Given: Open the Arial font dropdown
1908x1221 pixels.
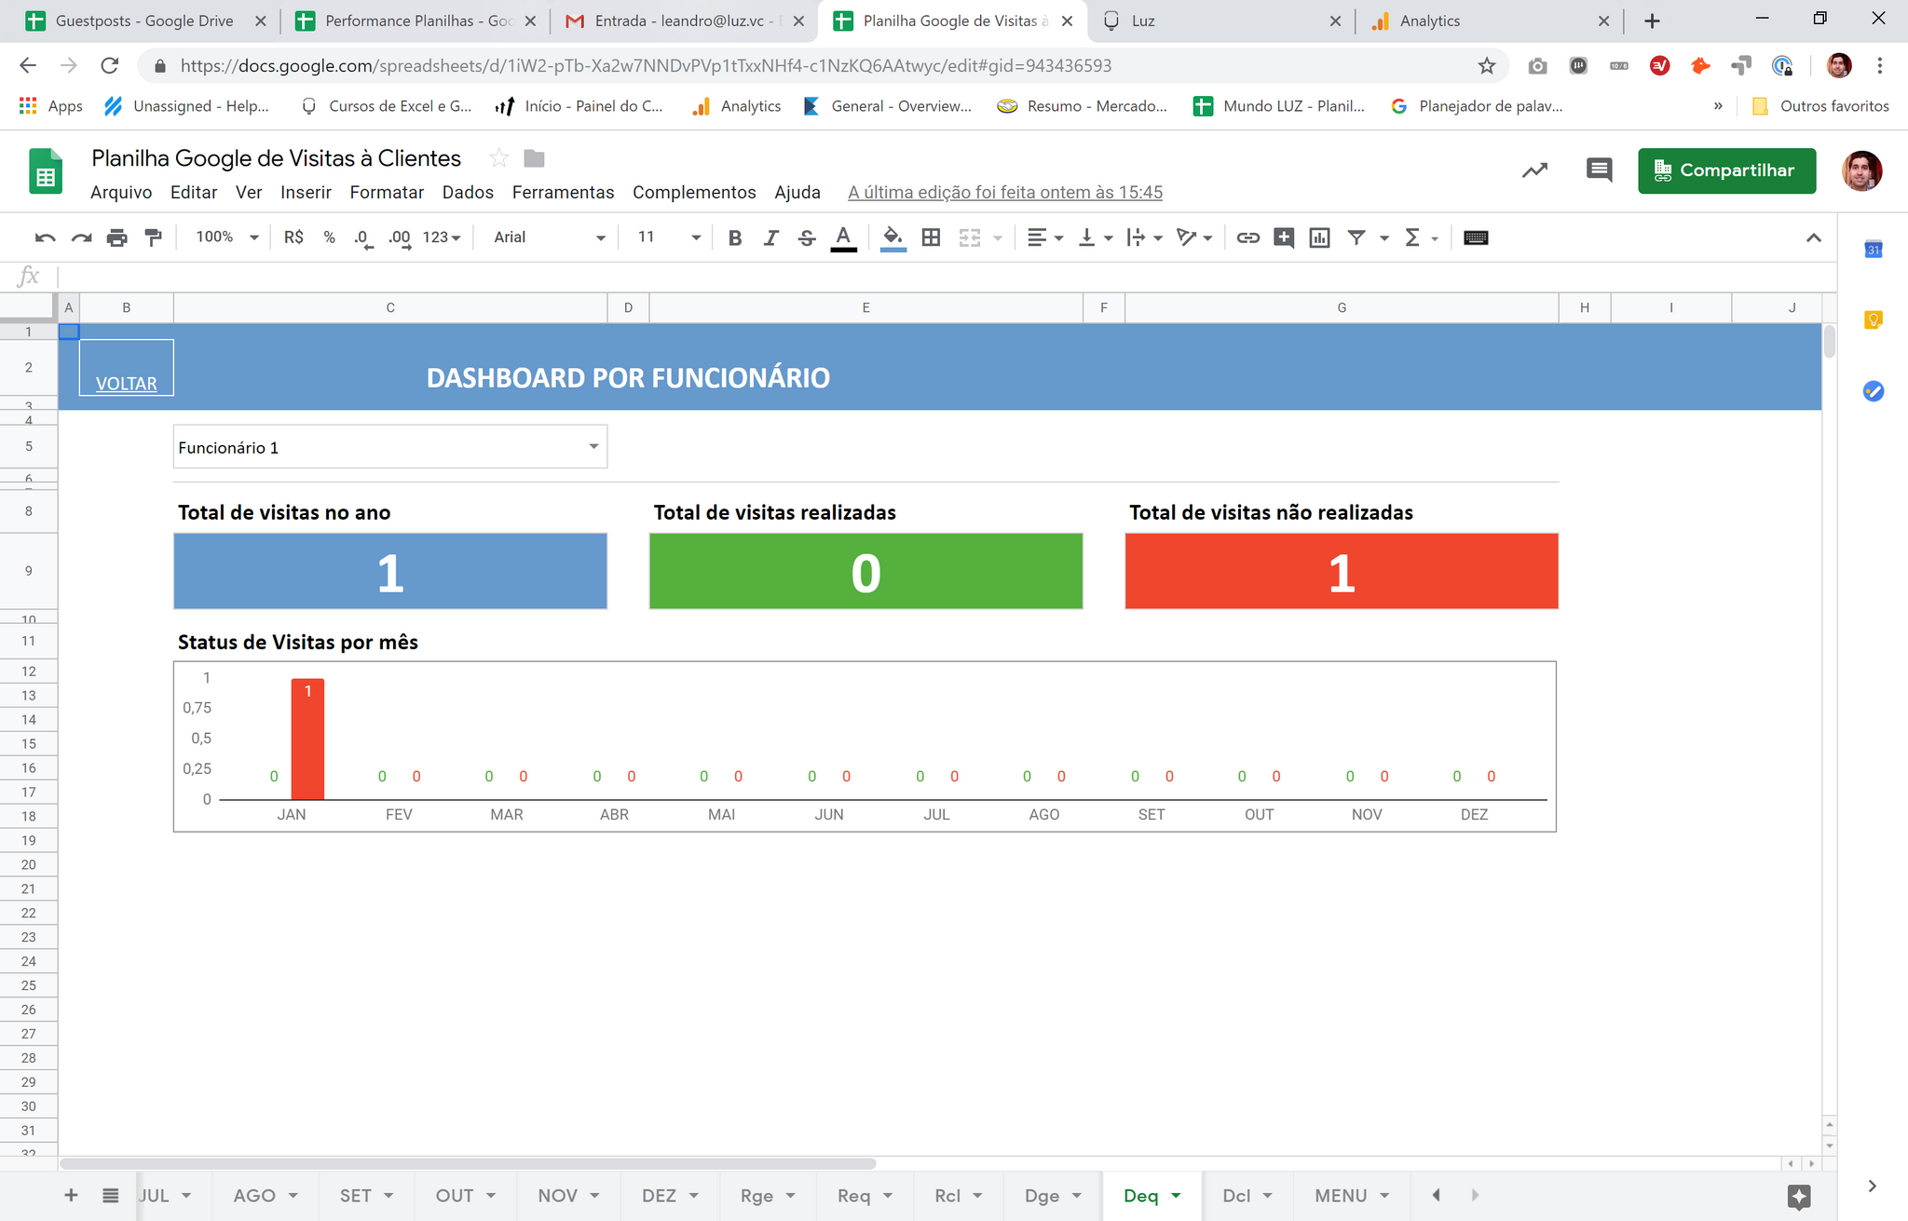Looking at the screenshot, I should coord(549,237).
